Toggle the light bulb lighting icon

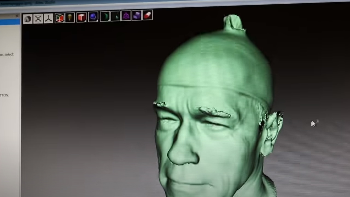[70, 18]
